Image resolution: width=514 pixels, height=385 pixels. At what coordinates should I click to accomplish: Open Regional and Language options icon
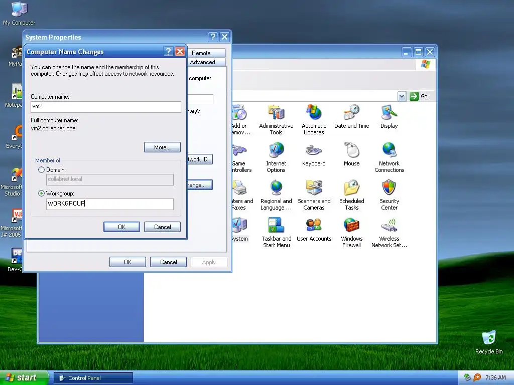(276, 195)
